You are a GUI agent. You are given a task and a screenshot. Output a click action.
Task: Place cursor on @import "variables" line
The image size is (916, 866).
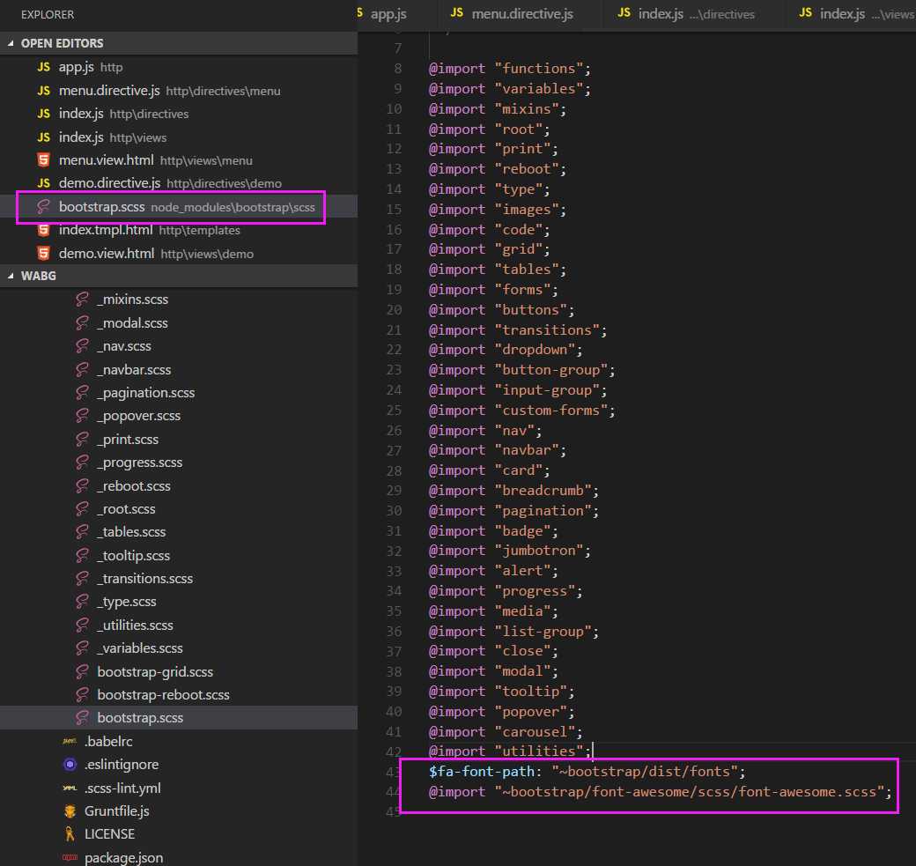tap(509, 89)
